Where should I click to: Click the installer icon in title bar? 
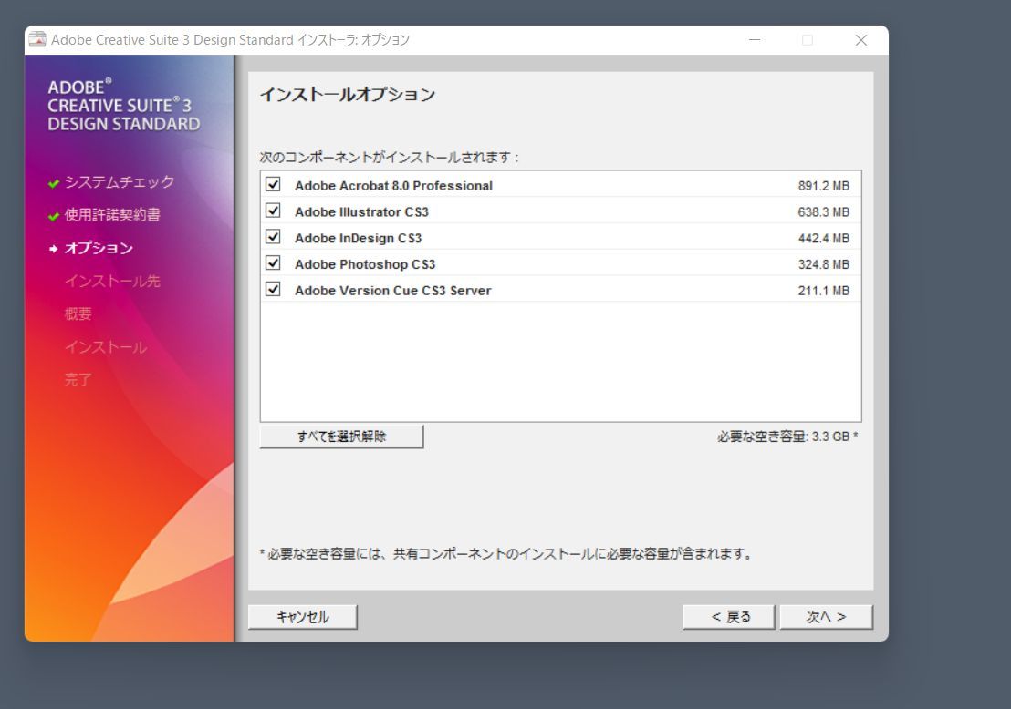coord(36,39)
